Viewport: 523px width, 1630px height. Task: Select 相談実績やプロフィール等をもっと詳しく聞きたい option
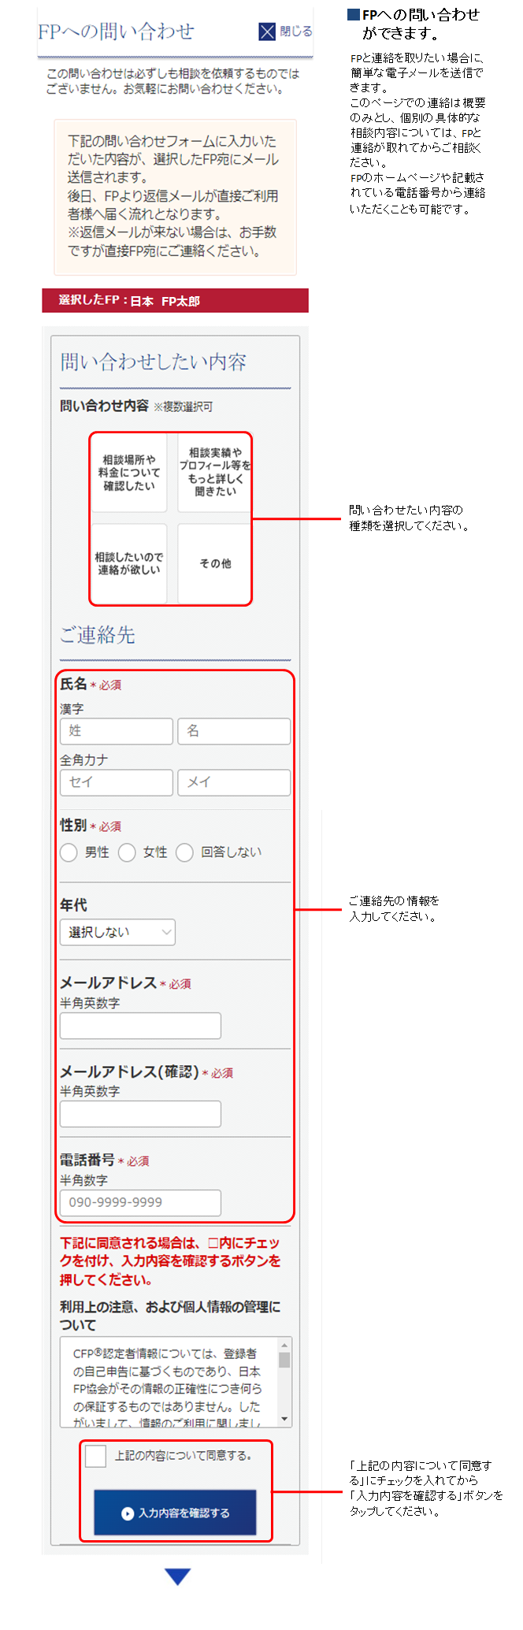point(214,473)
